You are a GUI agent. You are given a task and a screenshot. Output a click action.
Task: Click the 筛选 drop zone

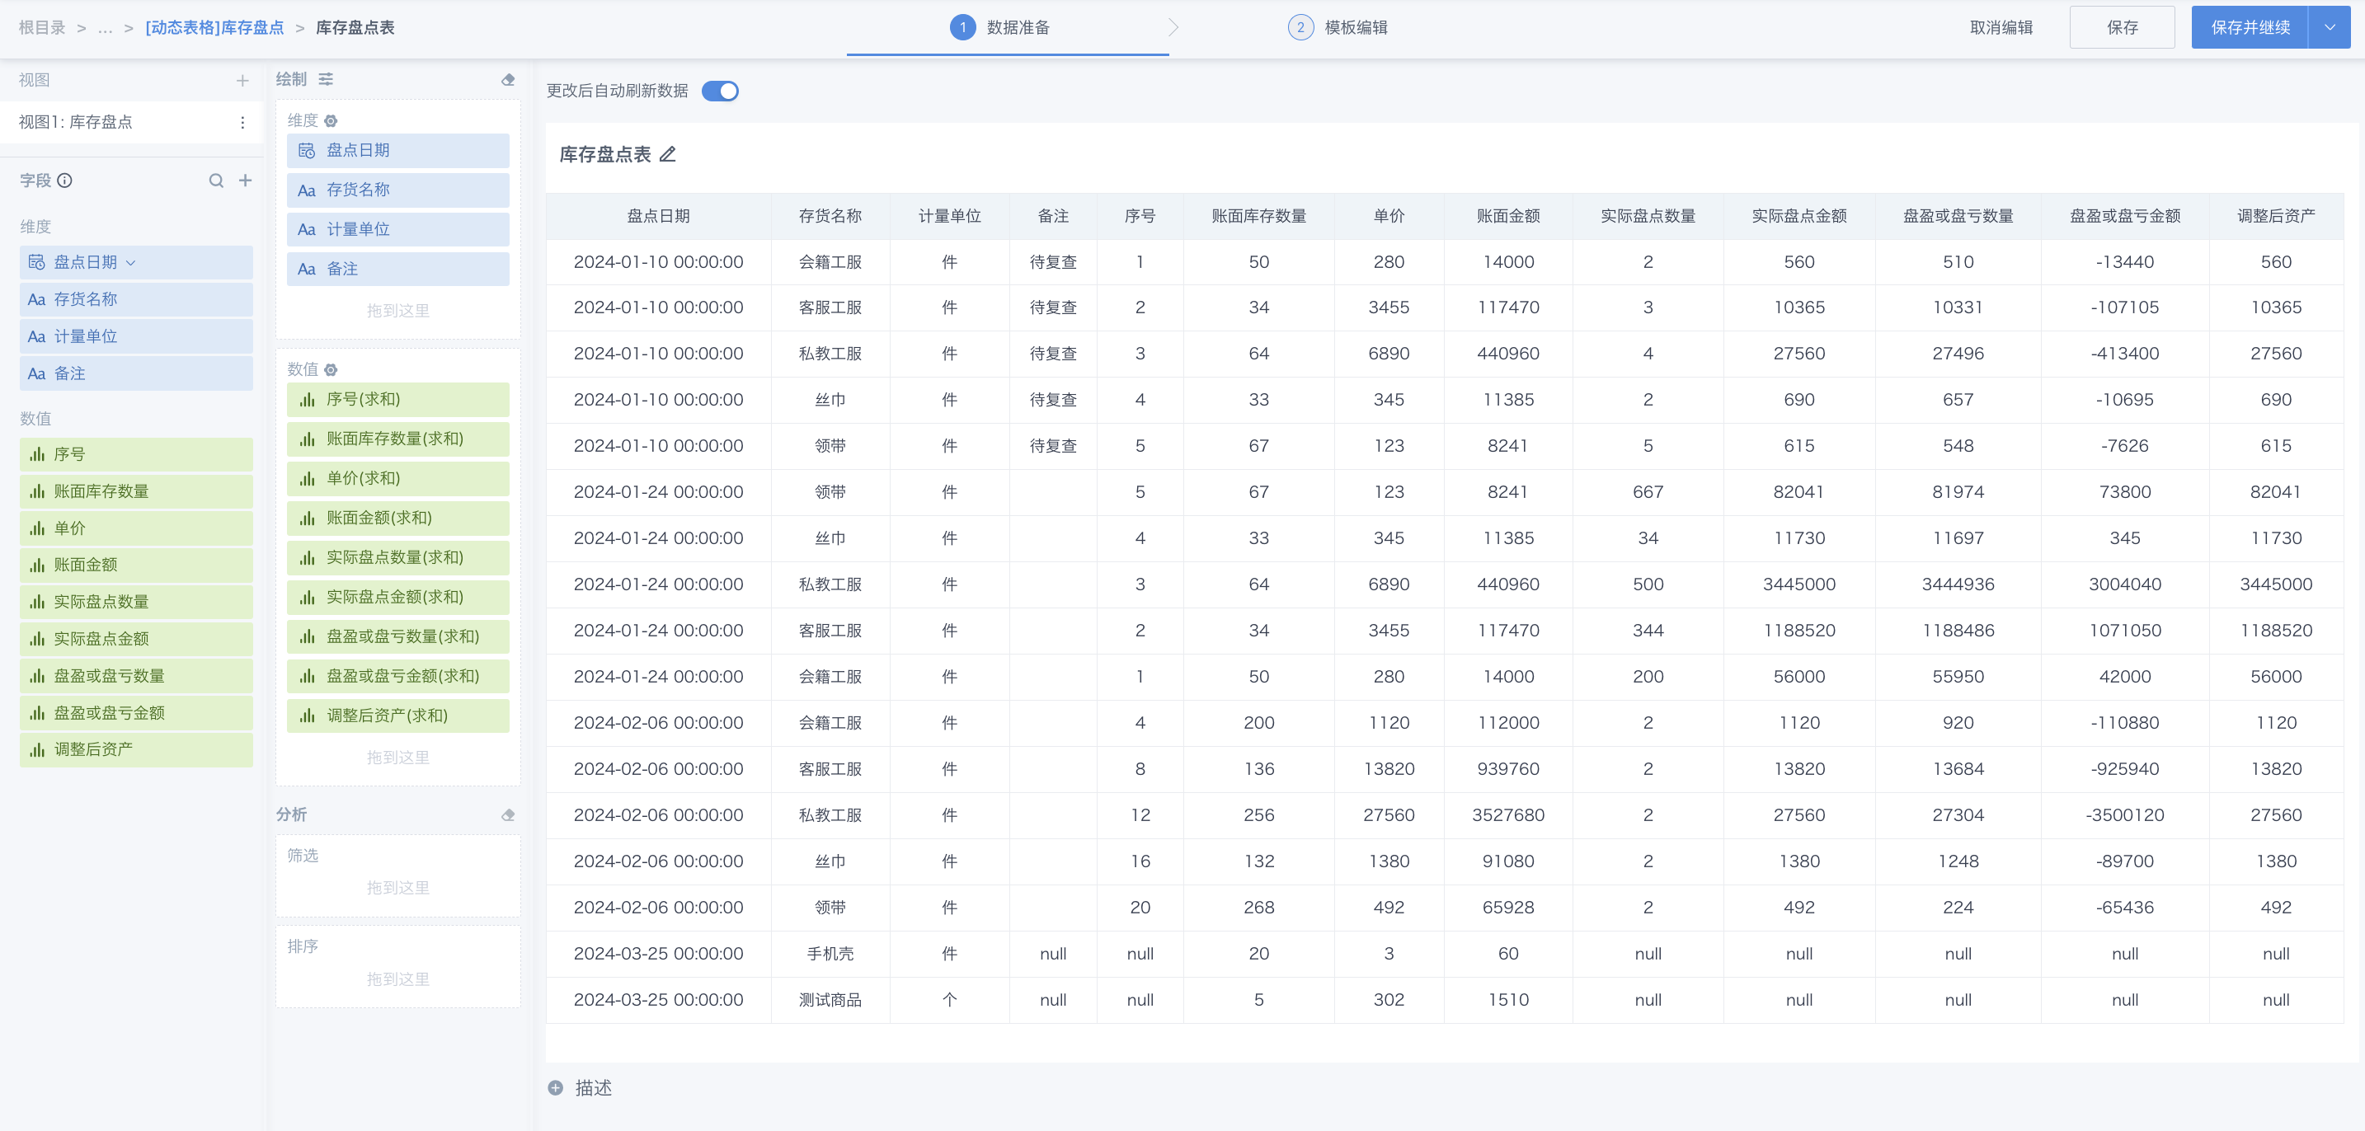click(397, 875)
